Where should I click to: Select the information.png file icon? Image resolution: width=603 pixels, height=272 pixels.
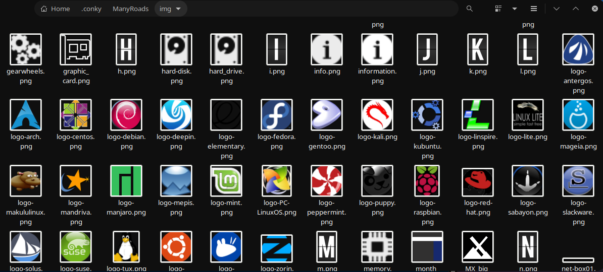click(x=377, y=49)
